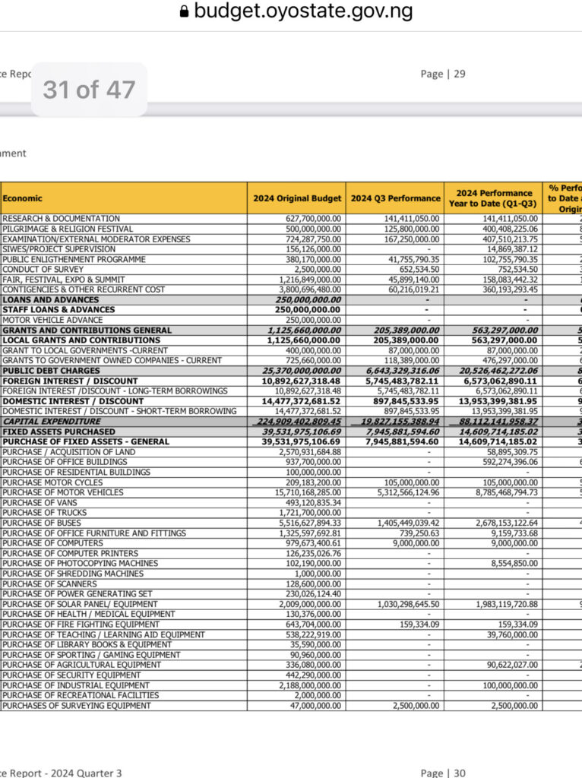The image size is (582, 778).
Task: Select 'STAFF LOANS & ADVANCES' row label
Action: (59, 310)
